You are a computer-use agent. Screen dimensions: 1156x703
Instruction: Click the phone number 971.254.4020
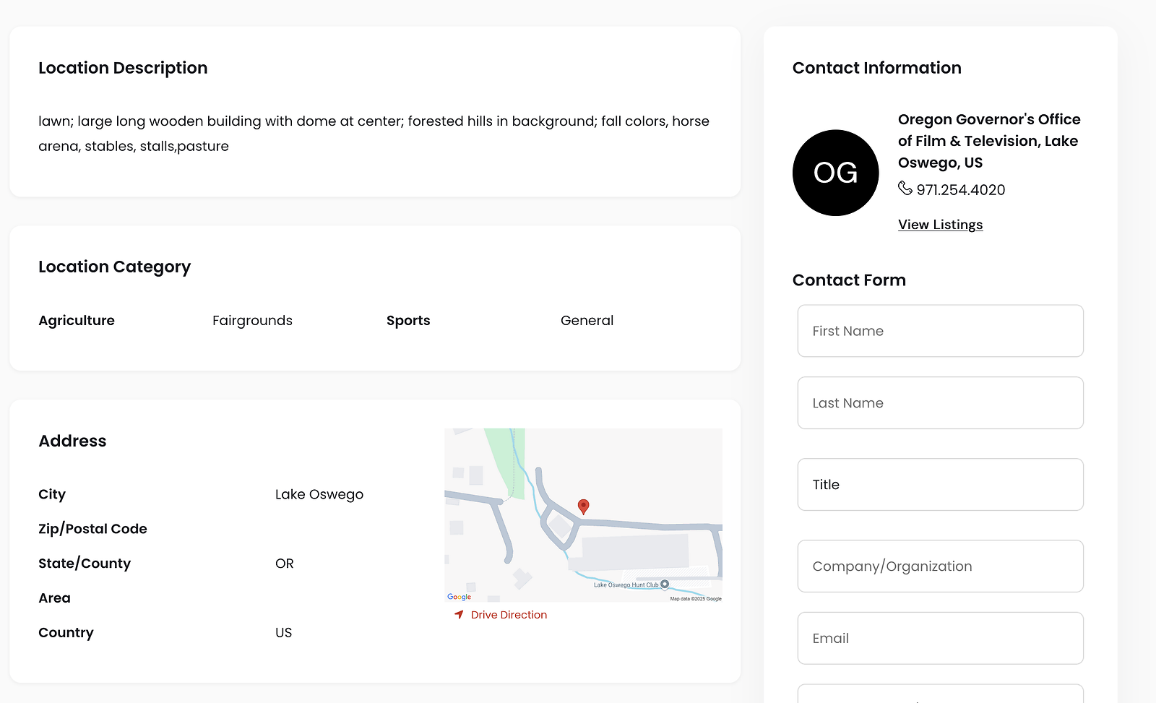coord(960,190)
